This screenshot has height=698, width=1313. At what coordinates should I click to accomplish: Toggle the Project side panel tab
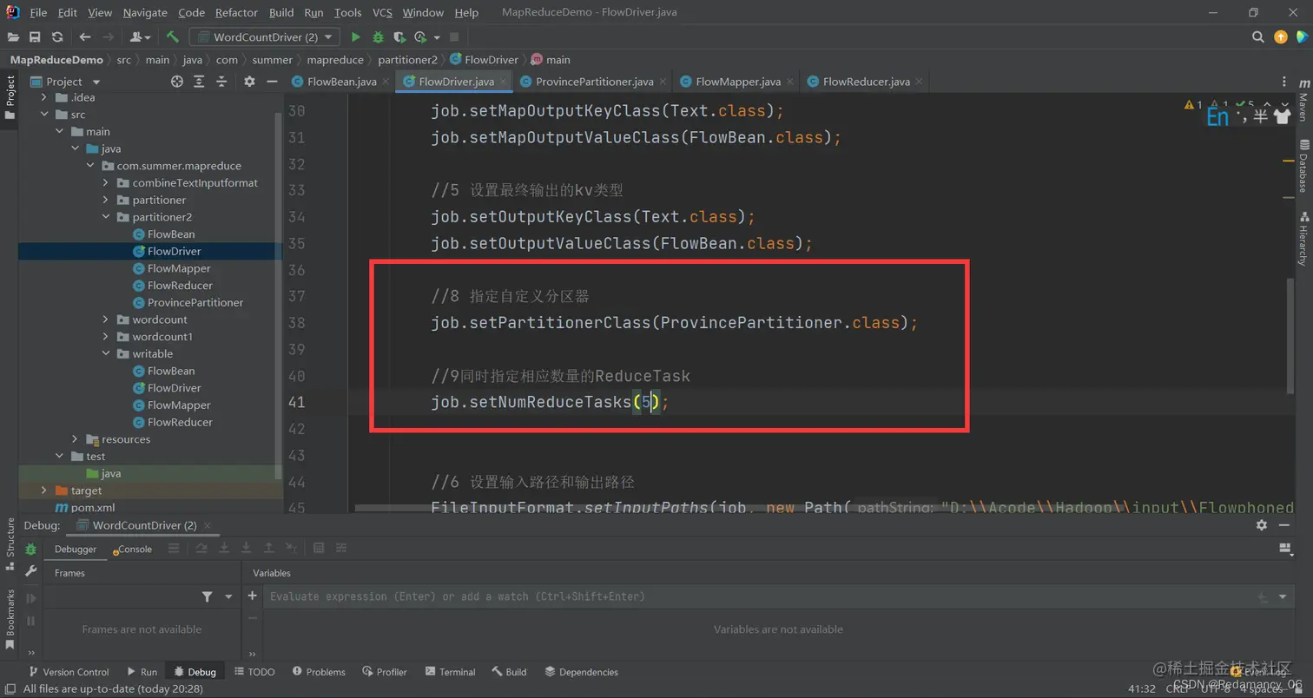pyautogui.click(x=10, y=97)
